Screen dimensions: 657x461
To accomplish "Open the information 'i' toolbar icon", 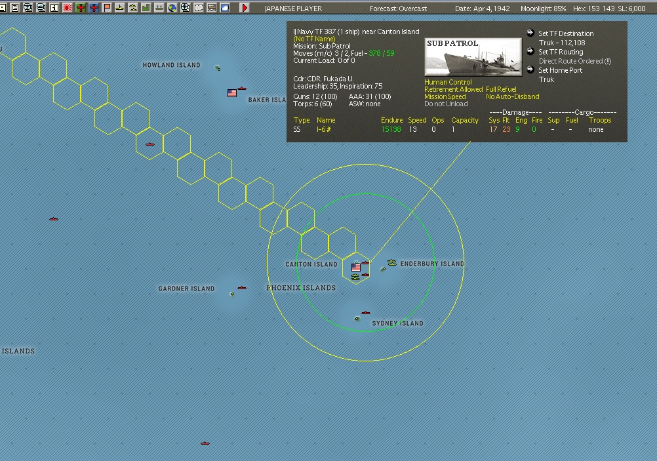I will coord(54,8).
